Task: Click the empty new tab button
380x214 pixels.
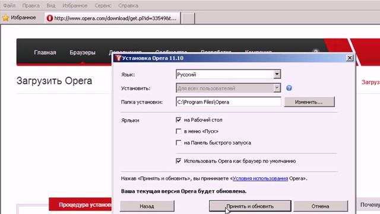Action: click(188, 18)
